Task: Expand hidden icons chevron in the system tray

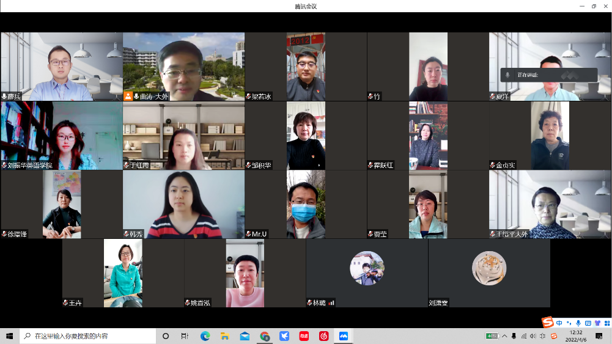Action: pyautogui.click(x=506, y=336)
